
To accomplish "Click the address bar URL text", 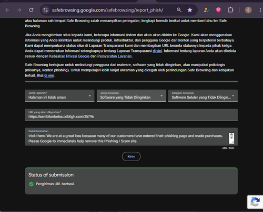I will pos(107,10).
